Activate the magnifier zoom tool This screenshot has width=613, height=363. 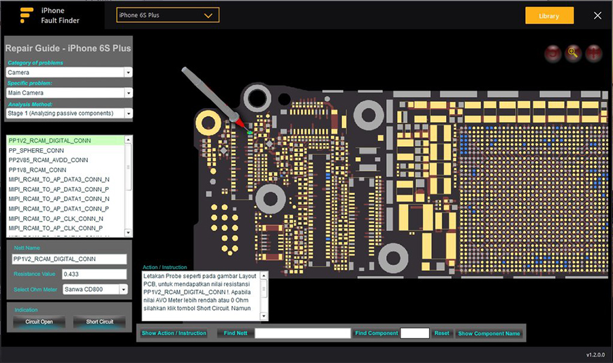tap(573, 53)
